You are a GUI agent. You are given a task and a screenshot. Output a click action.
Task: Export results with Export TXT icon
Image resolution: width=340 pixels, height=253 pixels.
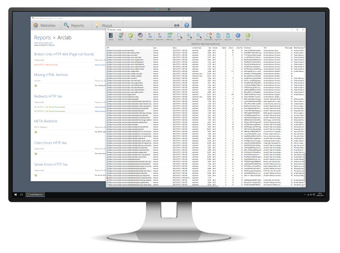218,36
